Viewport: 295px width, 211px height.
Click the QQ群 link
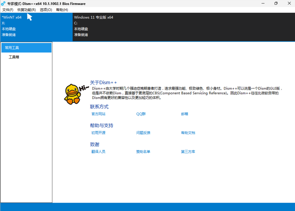coord(141,114)
